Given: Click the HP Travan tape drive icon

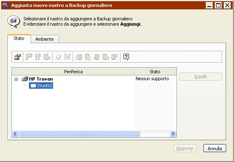Looking at the screenshot, I should (x=25, y=79).
